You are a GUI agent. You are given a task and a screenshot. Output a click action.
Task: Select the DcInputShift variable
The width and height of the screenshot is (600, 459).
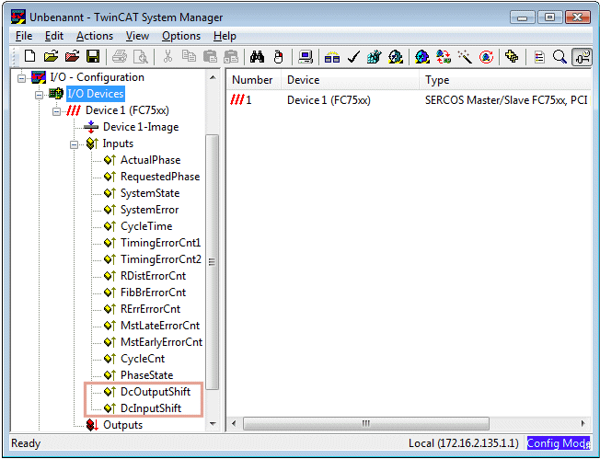(x=151, y=408)
